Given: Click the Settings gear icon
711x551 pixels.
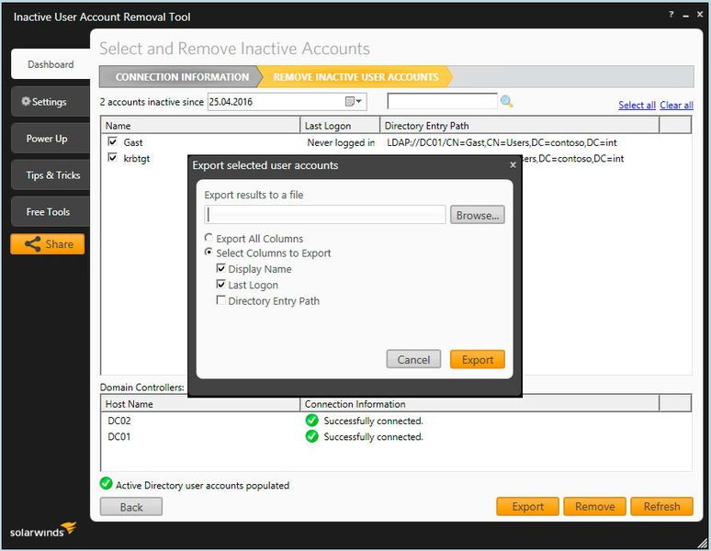Looking at the screenshot, I should click(x=26, y=101).
